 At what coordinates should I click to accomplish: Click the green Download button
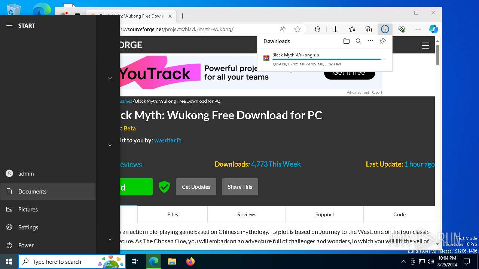coord(136,187)
